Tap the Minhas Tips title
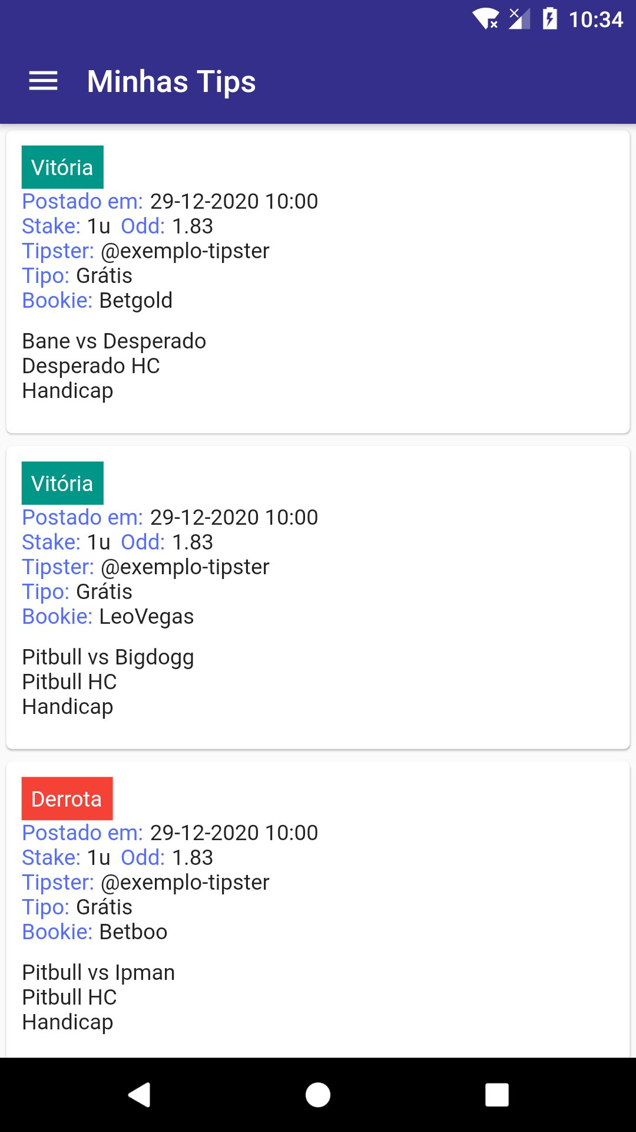The width and height of the screenshot is (636, 1132). click(x=171, y=81)
